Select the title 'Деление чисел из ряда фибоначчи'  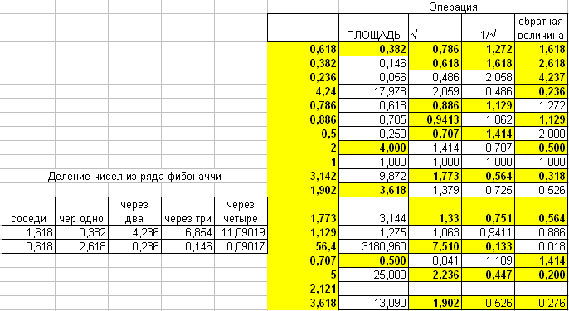click(x=134, y=177)
